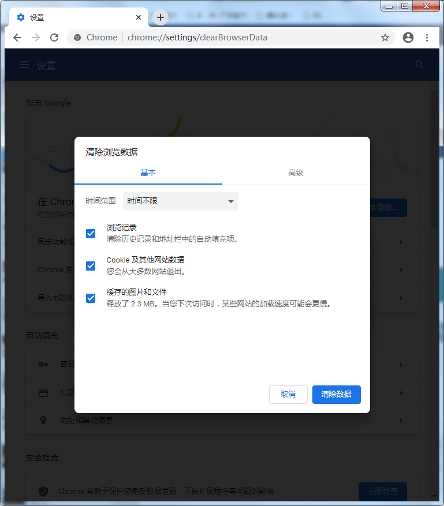The height and width of the screenshot is (506, 444).
Task: Click the browser forward arrow
Action: tap(36, 38)
